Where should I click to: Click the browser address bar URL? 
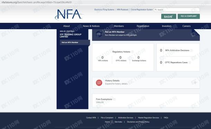(x=37, y=2)
